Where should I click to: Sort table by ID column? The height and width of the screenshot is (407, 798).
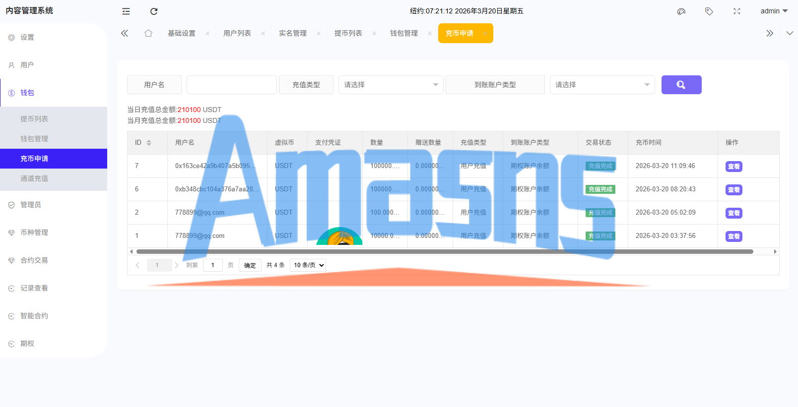pos(149,143)
